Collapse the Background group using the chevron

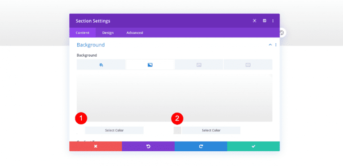click(270, 45)
